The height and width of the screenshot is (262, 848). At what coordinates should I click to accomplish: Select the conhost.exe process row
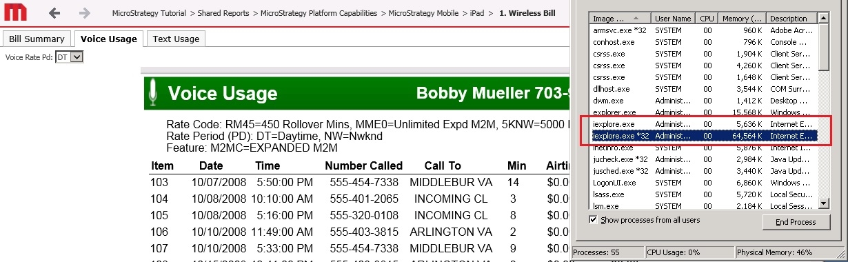coord(705,42)
